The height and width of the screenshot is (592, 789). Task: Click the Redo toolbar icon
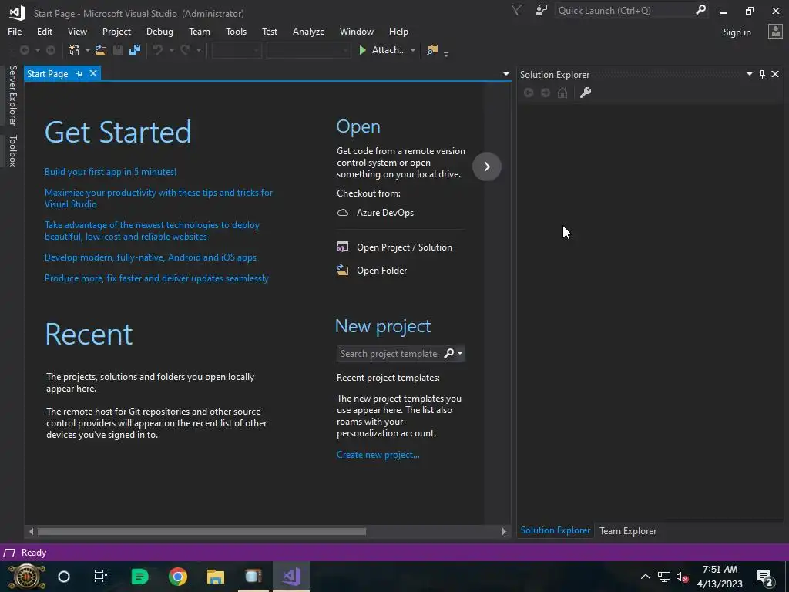[185, 50]
